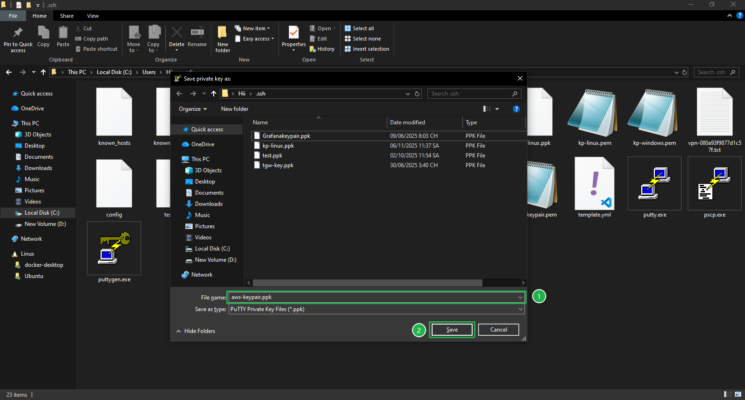Open the Save as type combo box
Viewport: 745px width, 400px height.
[376, 309]
